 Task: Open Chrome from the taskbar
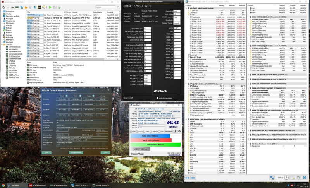coord(3,185)
